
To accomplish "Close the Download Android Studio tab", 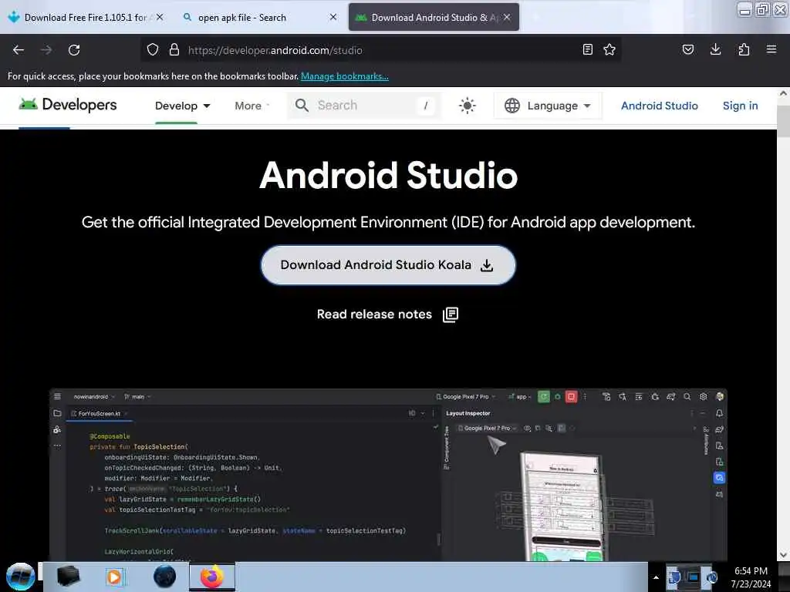I will 507,17.
